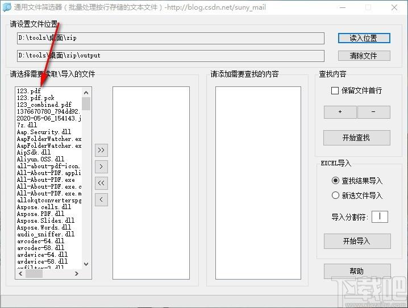408x308 pixels.
Task: Click the file list scroll-right arrow
Action: (77, 274)
